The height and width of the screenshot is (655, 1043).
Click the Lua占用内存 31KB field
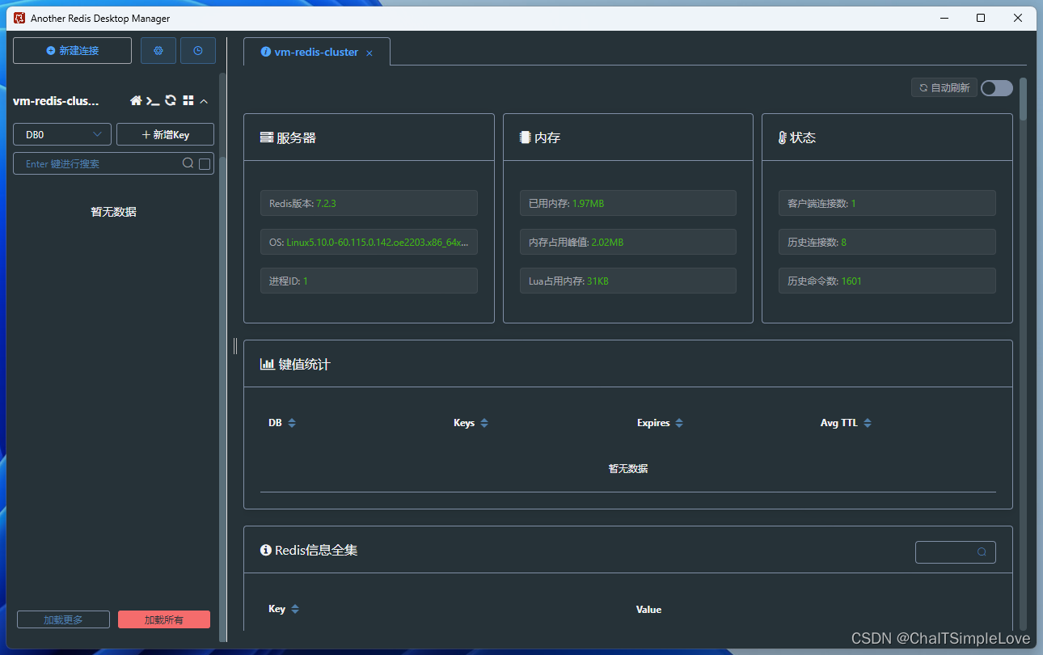pos(628,281)
